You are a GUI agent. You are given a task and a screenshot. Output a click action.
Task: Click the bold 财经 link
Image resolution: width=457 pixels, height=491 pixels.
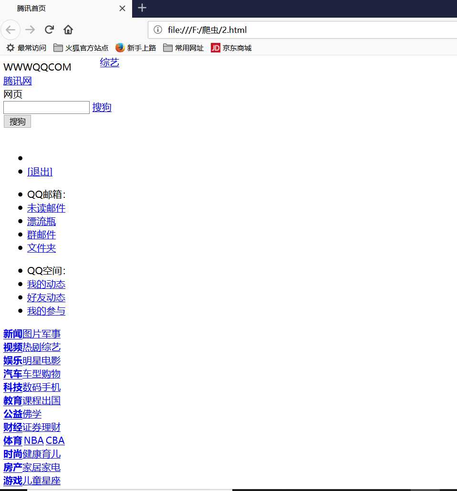13,427
